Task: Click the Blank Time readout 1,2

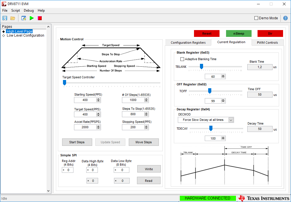Action: tap(260, 67)
